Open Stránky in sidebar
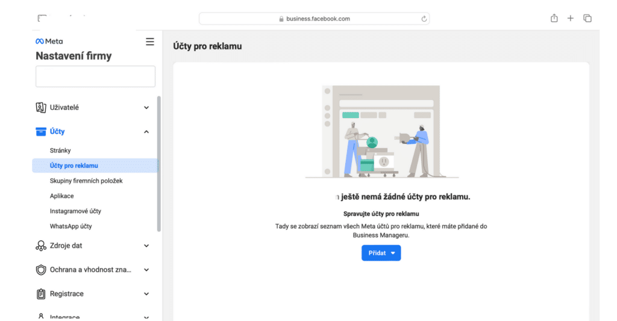 point(60,151)
